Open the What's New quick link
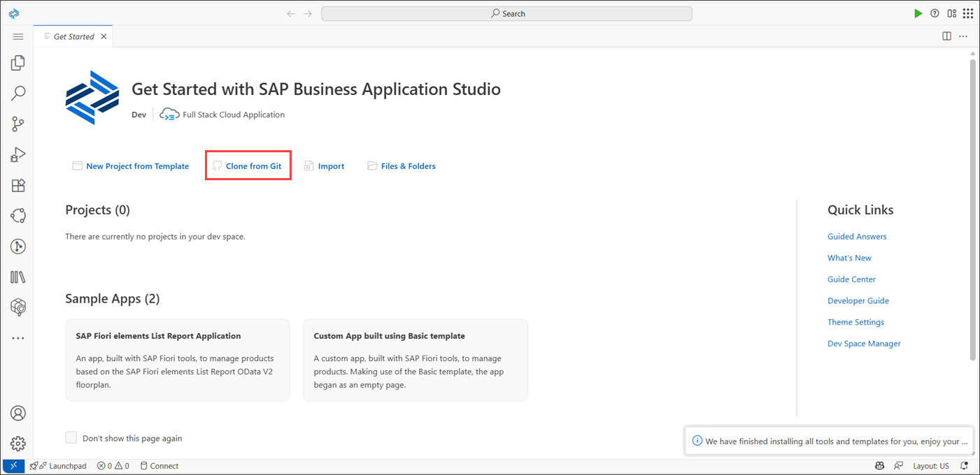The height and width of the screenshot is (475, 980). [849, 258]
